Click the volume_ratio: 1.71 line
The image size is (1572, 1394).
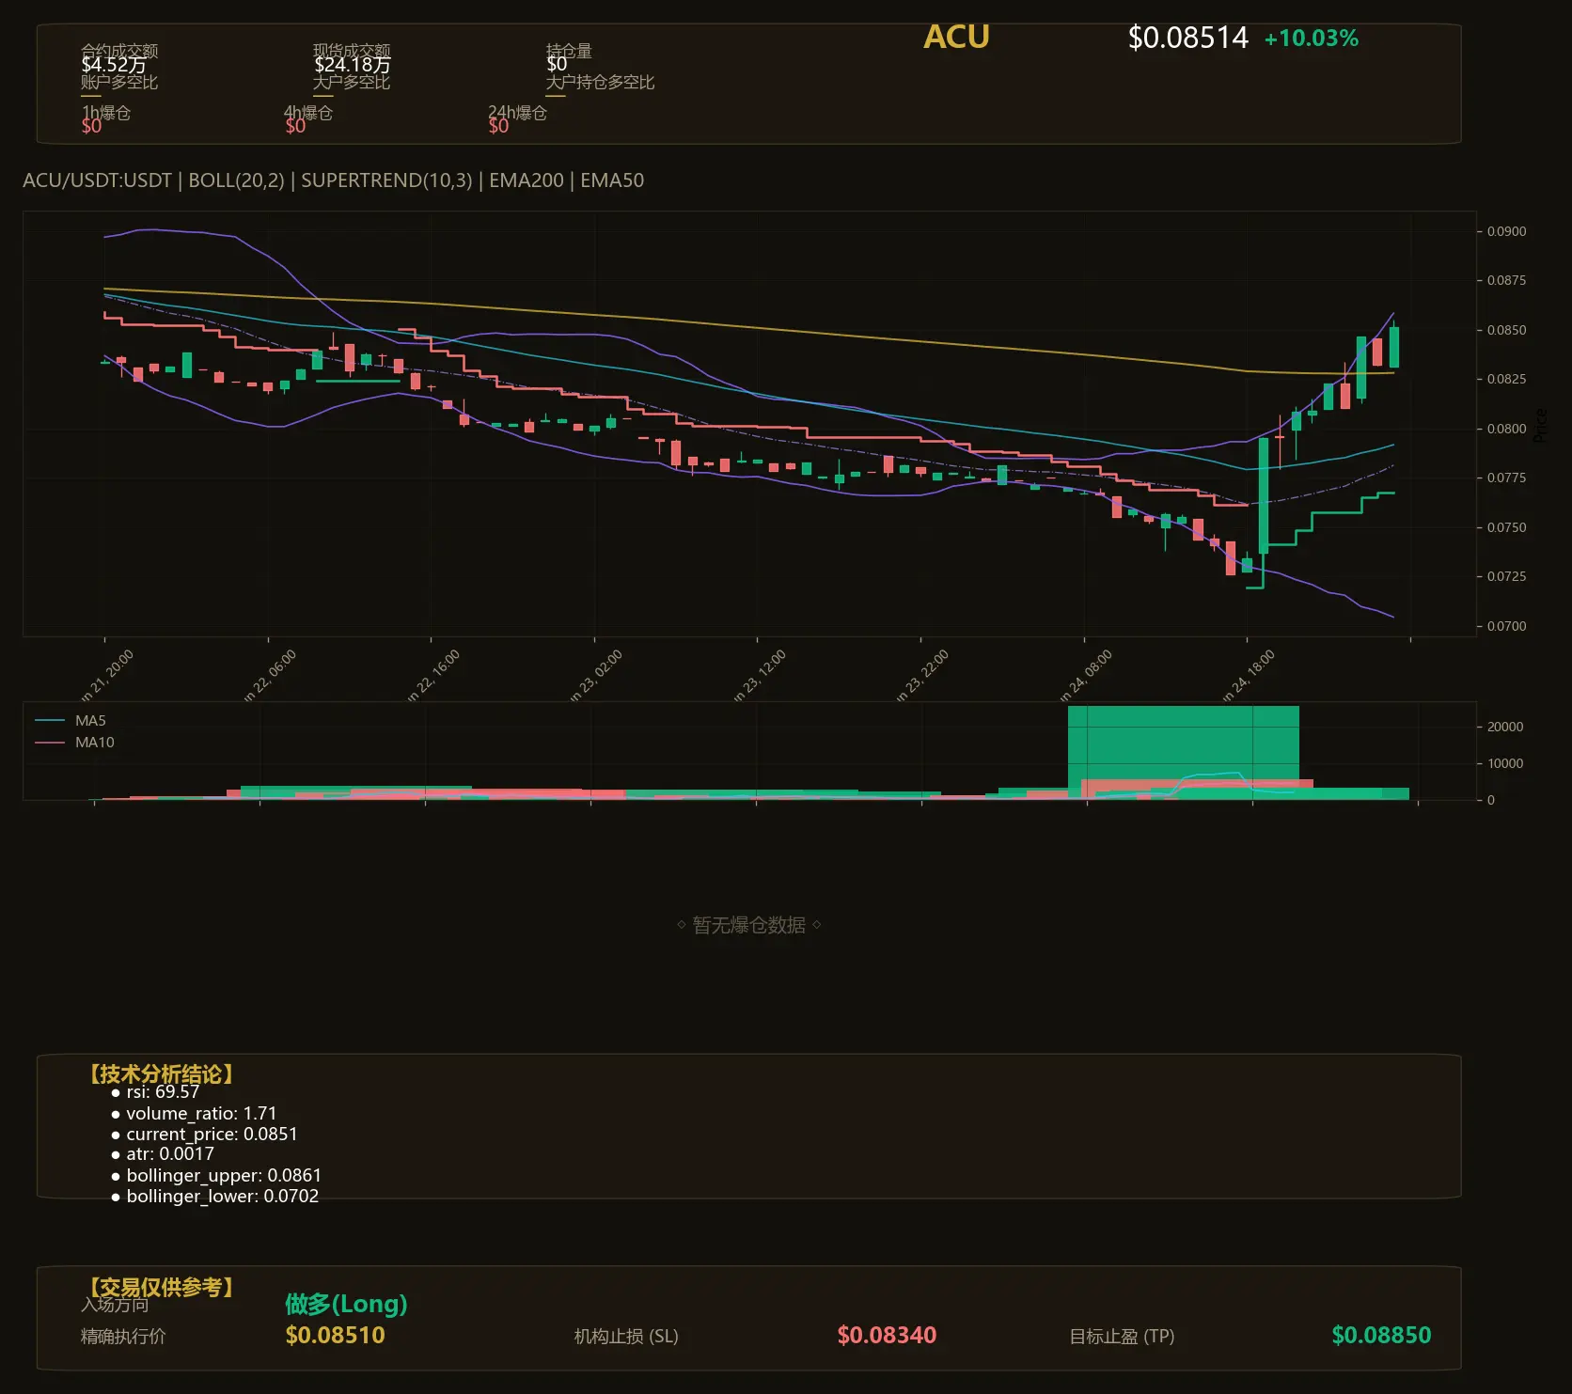click(x=194, y=1114)
